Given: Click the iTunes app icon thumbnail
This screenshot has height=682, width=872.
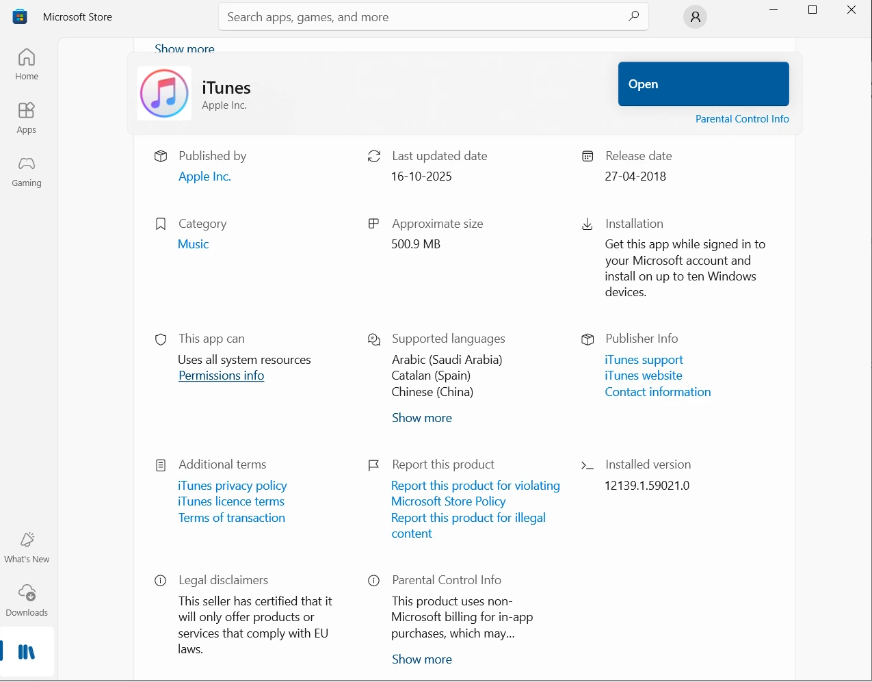Looking at the screenshot, I should tap(164, 93).
